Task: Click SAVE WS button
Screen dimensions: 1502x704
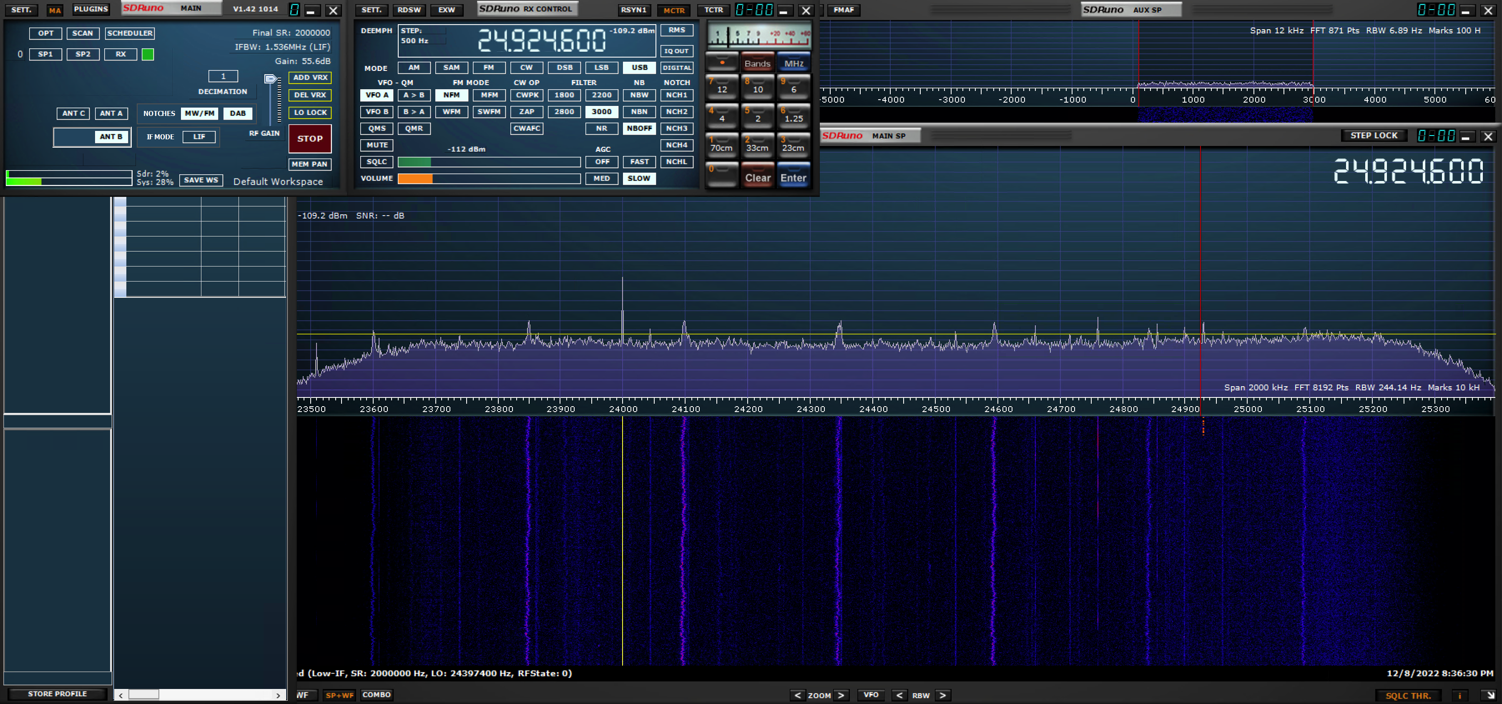Action: pyautogui.click(x=201, y=180)
